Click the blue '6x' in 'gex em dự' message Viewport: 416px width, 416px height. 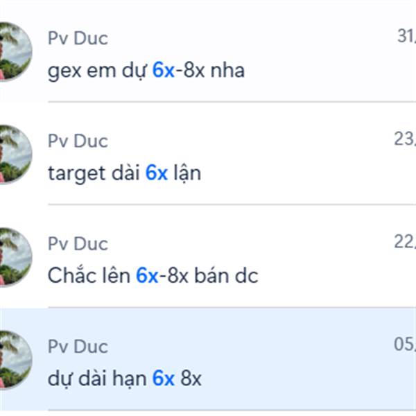tap(164, 70)
